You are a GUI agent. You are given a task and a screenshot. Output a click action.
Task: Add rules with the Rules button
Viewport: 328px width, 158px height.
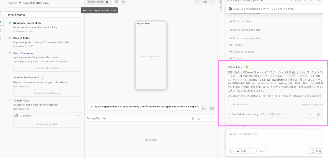(x=260, y=151)
